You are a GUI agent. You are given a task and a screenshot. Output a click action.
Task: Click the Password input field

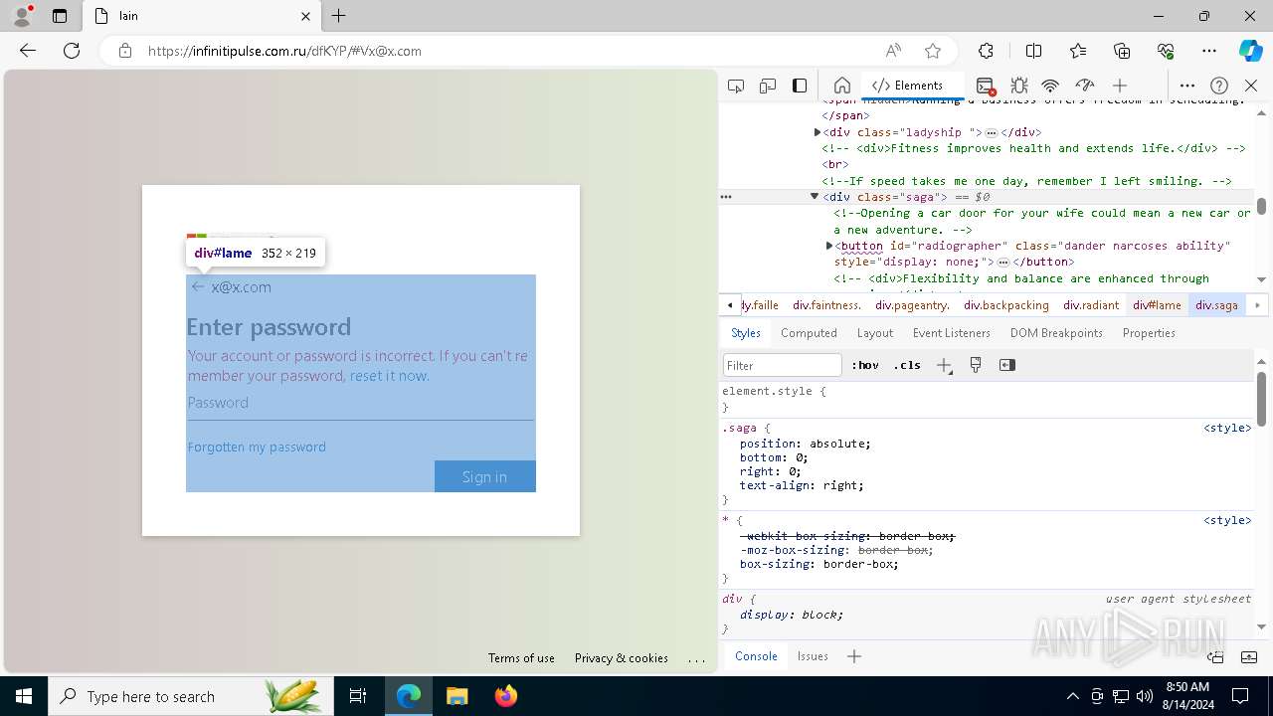360,403
